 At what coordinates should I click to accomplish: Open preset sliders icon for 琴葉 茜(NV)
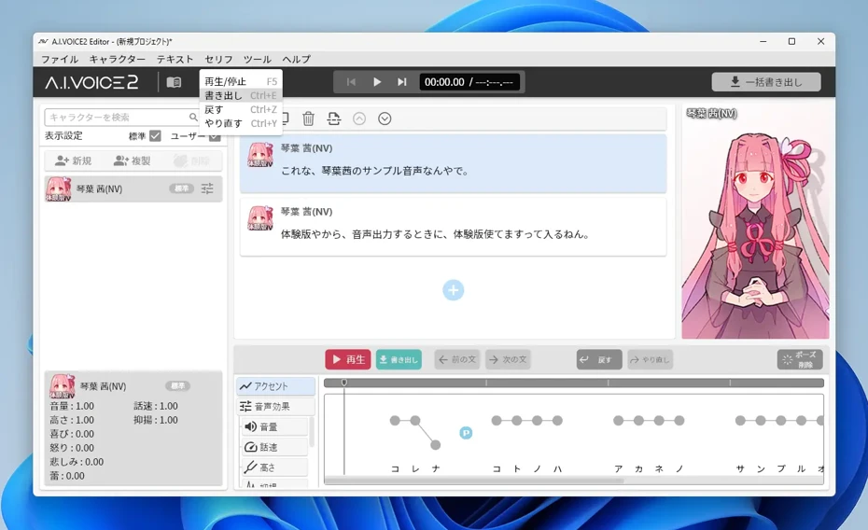click(x=207, y=188)
